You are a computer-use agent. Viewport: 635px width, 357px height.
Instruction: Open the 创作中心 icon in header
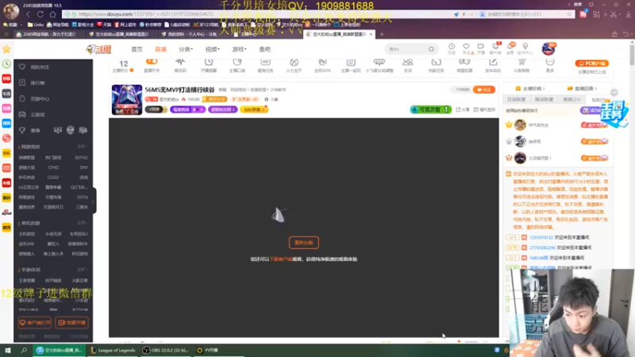[x=525, y=48]
